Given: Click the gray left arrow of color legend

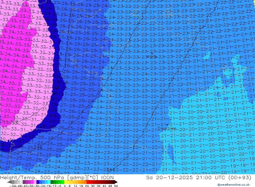Looking at the screenshot, I should [9, 182].
